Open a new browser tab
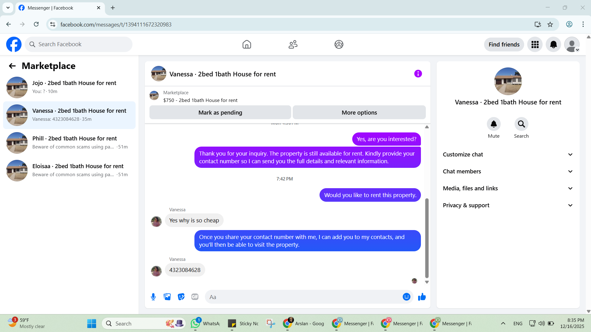The height and width of the screenshot is (332, 591). 113,8
